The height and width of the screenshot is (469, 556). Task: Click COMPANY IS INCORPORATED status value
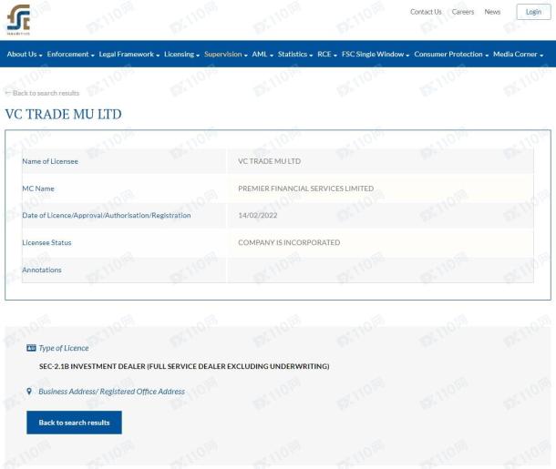point(289,242)
